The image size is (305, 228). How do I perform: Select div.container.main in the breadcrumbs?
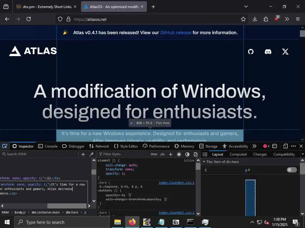[x=46, y=212]
